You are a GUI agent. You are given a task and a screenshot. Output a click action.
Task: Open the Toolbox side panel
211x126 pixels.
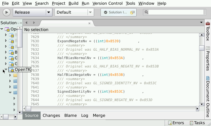[x=208, y=31]
